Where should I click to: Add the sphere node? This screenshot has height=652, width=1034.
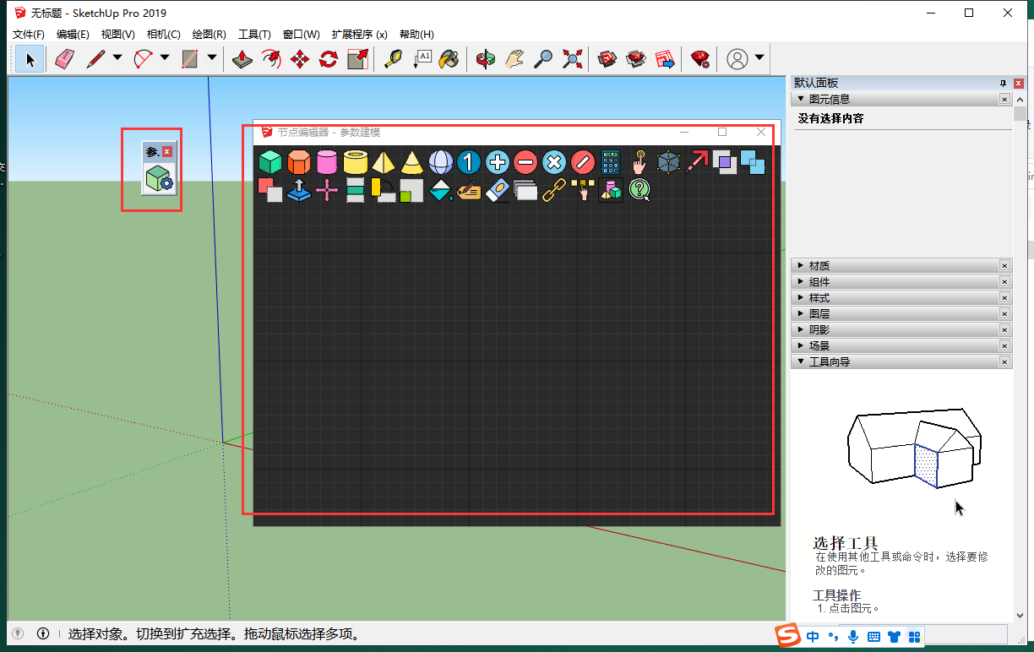pos(440,162)
